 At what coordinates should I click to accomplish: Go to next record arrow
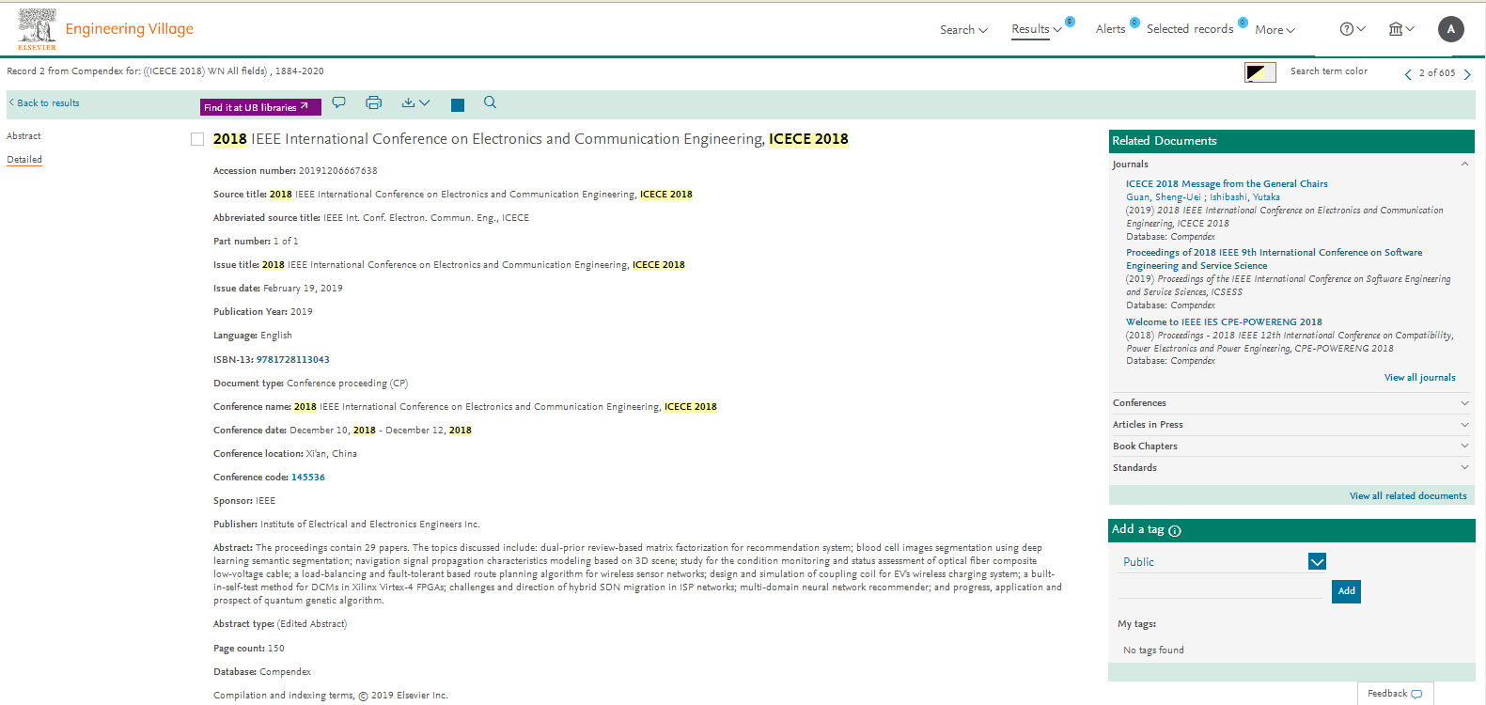[x=1467, y=74]
